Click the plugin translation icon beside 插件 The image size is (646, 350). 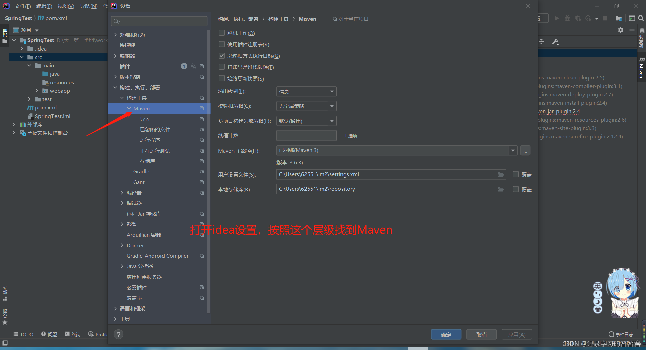pyautogui.click(x=193, y=66)
